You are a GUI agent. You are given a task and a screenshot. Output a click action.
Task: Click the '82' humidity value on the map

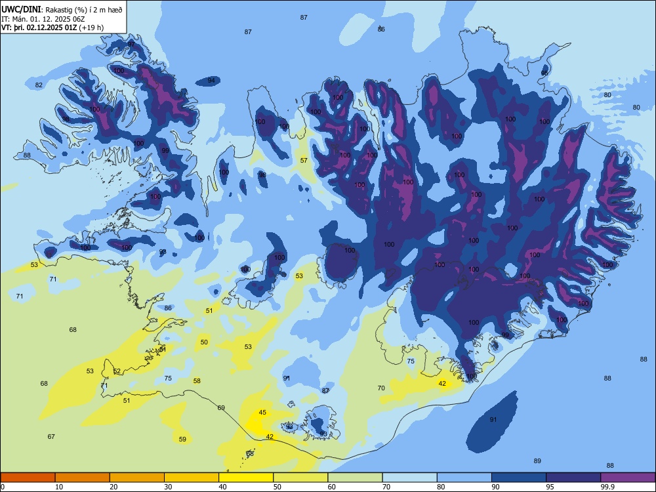pos(39,85)
